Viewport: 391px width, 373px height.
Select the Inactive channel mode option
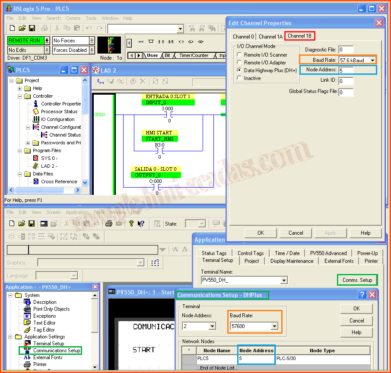tap(239, 78)
